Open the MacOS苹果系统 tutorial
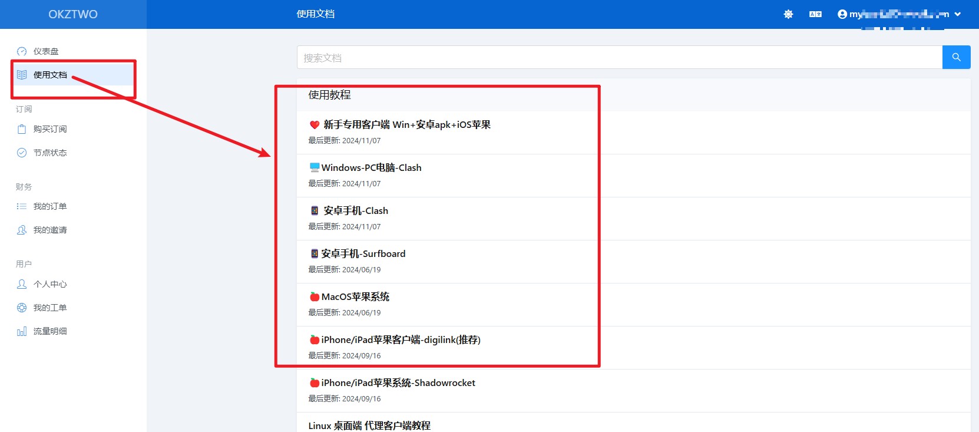The width and height of the screenshot is (979, 432). (355, 297)
